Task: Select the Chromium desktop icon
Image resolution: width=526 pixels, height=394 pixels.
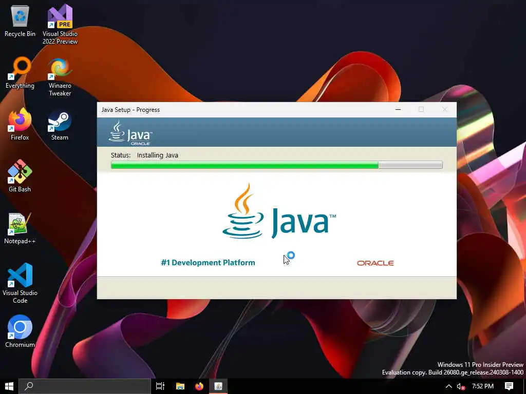Action: pyautogui.click(x=20, y=331)
